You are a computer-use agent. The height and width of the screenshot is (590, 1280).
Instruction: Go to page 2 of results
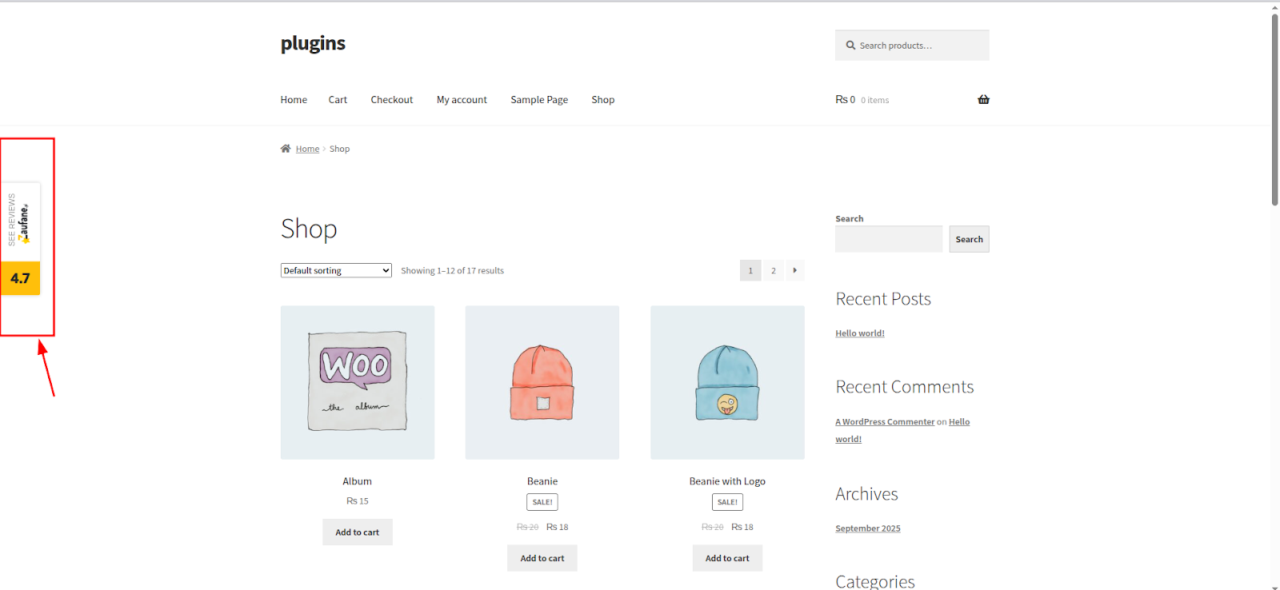coord(773,270)
